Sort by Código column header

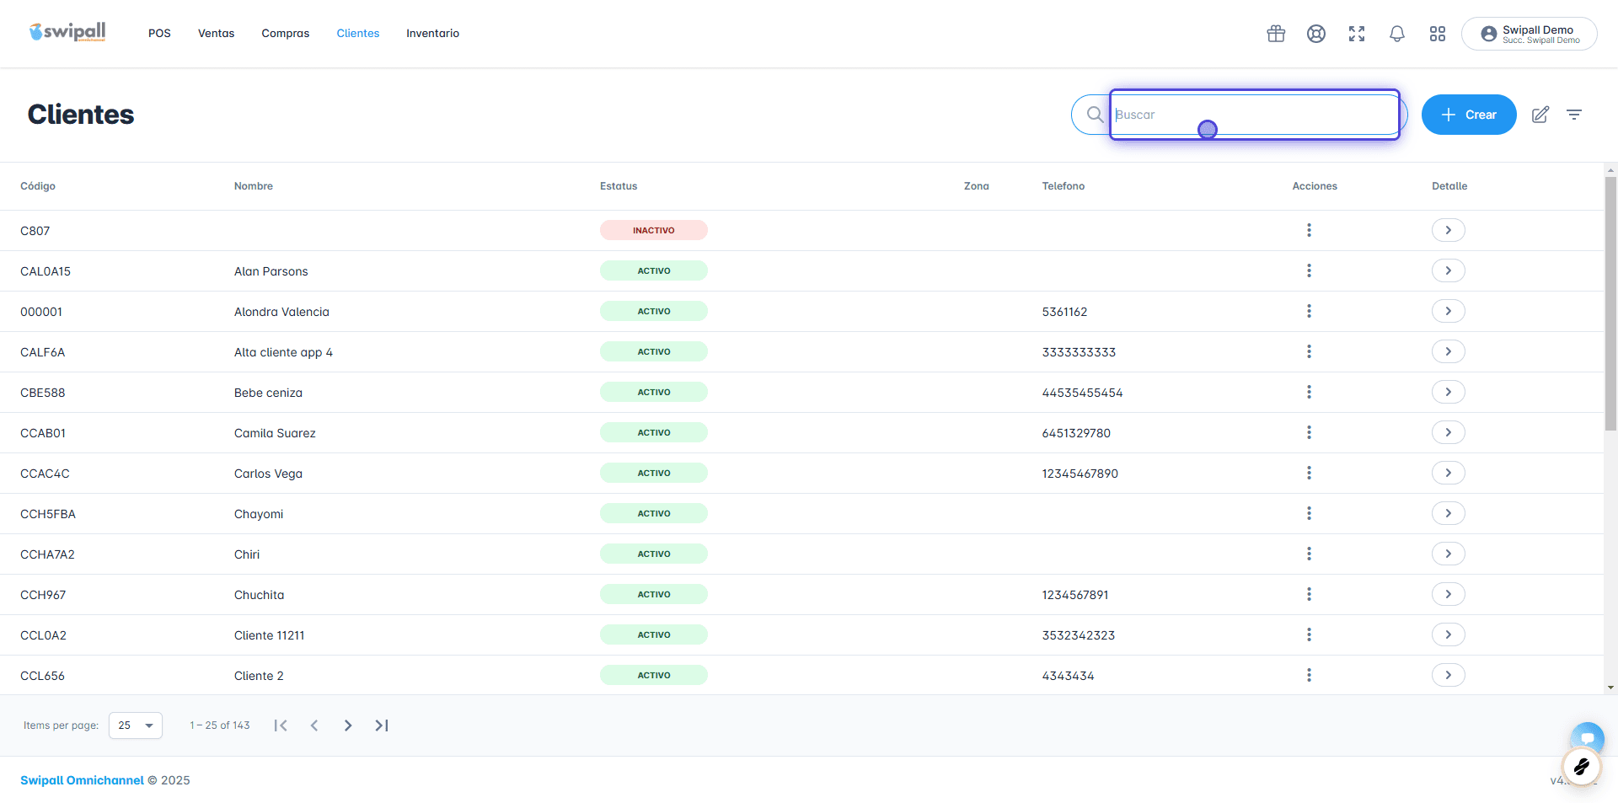[x=38, y=186]
